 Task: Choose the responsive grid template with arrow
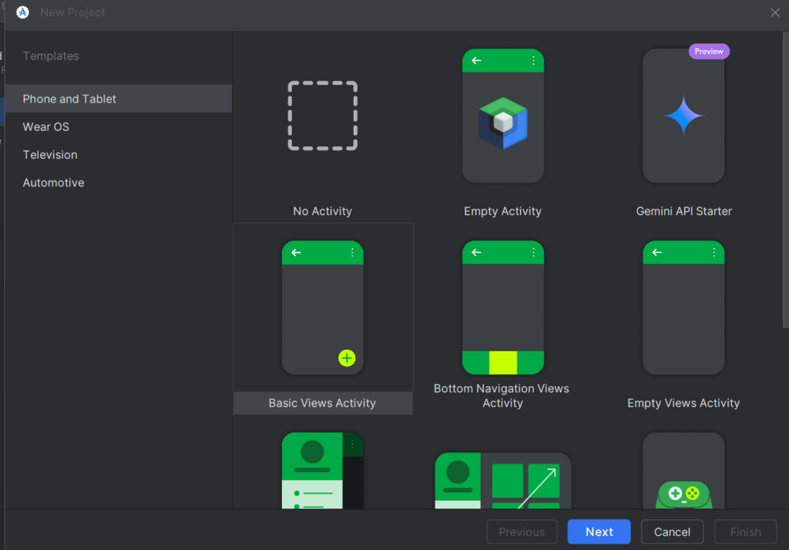pyautogui.click(x=502, y=481)
